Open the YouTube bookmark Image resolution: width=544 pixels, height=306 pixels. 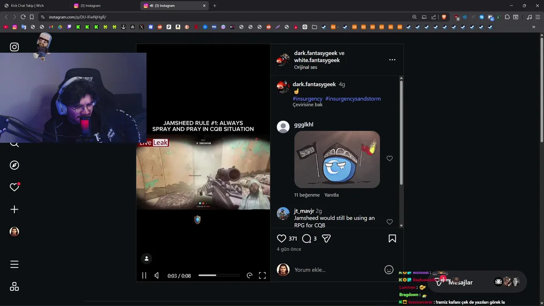click(6, 27)
